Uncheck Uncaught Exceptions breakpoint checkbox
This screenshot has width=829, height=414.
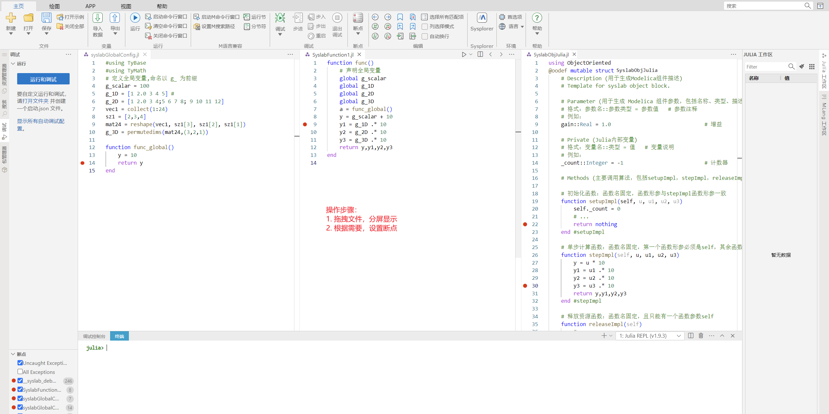[20, 363]
